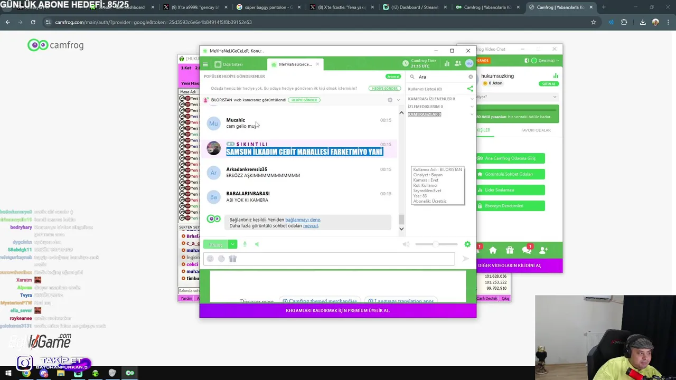Click the Konuş talk button
The width and height of the screenshot is (676, 380).
click(215, 244)
